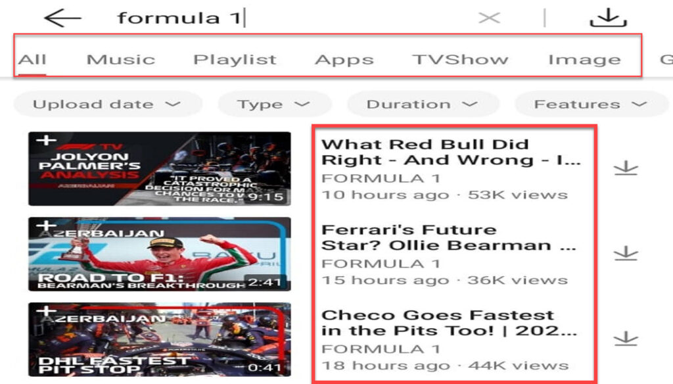673x384 pixels.
Task: Open the Features filter dropdown
Action: [x=591, y=105]
